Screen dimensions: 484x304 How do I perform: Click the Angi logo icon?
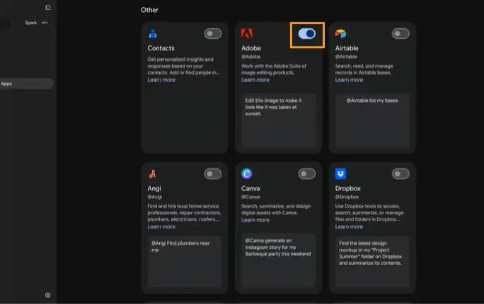click(152, 174)
